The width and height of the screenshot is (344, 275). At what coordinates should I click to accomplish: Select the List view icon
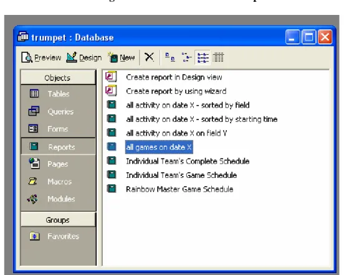click(203, 57)
